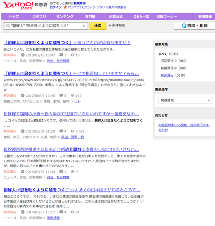The height and width of the screenshot is (226, 215).
Task: Expand the 条件指定 search options
Action: click(x=117, y=26)
